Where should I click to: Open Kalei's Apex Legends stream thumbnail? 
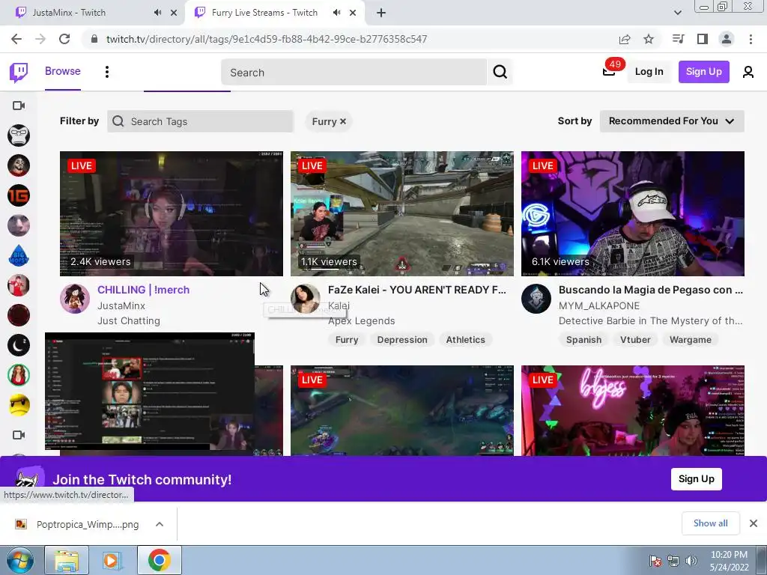click(x=402, y=213)
